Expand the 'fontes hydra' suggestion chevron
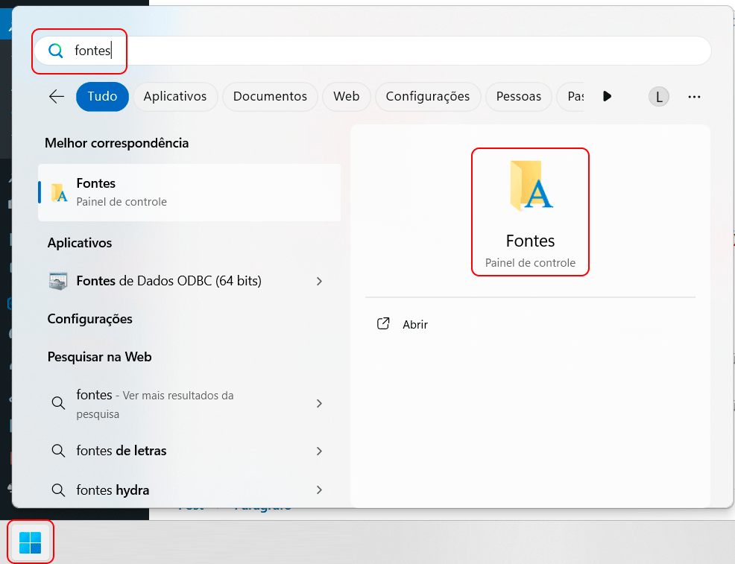The height and width of the screenshot is (564, 735). 319,490
